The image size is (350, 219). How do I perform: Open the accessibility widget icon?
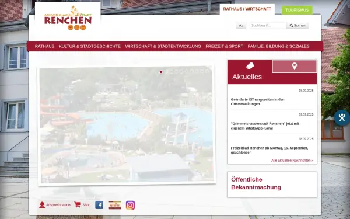point(342,117)
